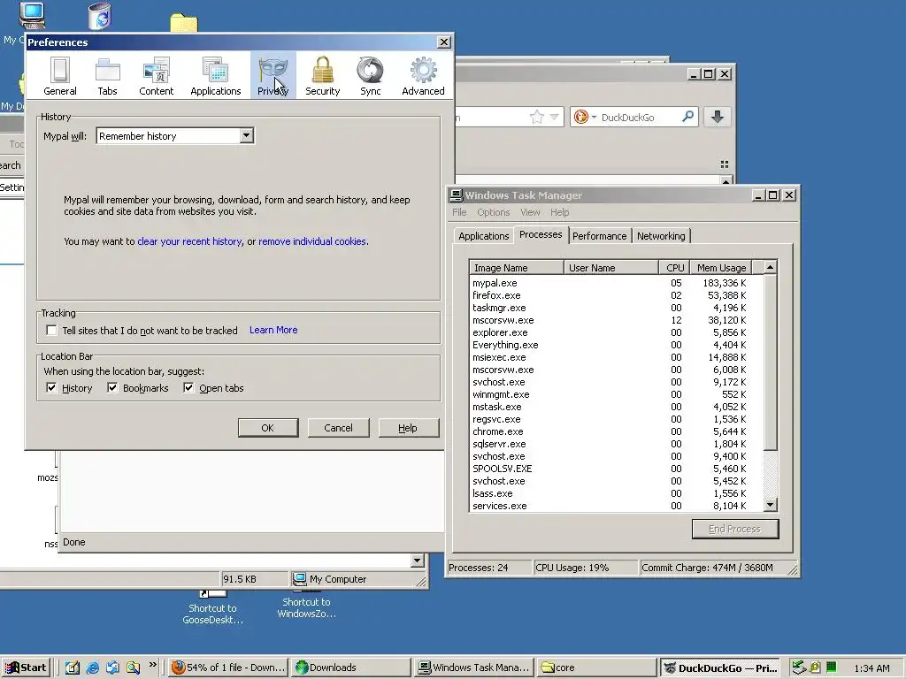Click the tab groups grid icon in browser
906x679 pixels.
pyautogui.click(x=725, y=164)
